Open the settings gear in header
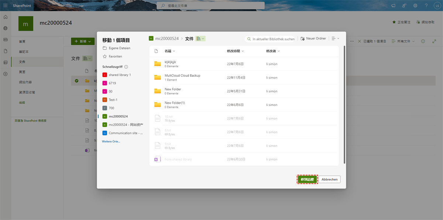Screen dimensions: 443x220 tap(415, 6)
